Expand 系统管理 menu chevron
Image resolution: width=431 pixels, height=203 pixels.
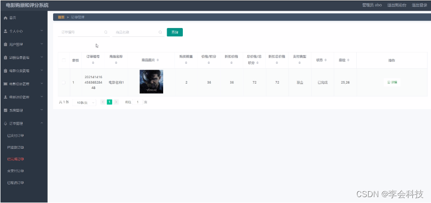point(42,110)
